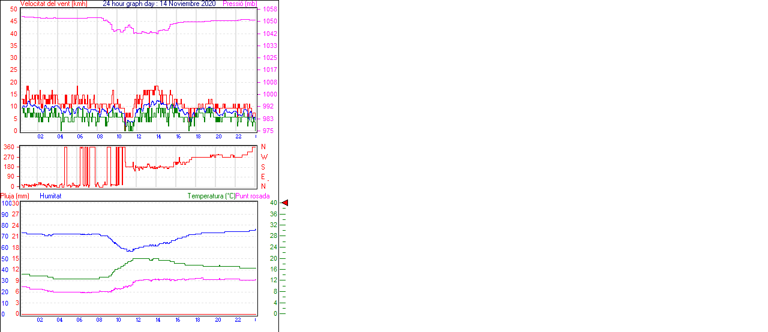Click the 1058 pressure axis value
The image size is (768, 332).
click(269, 10)
